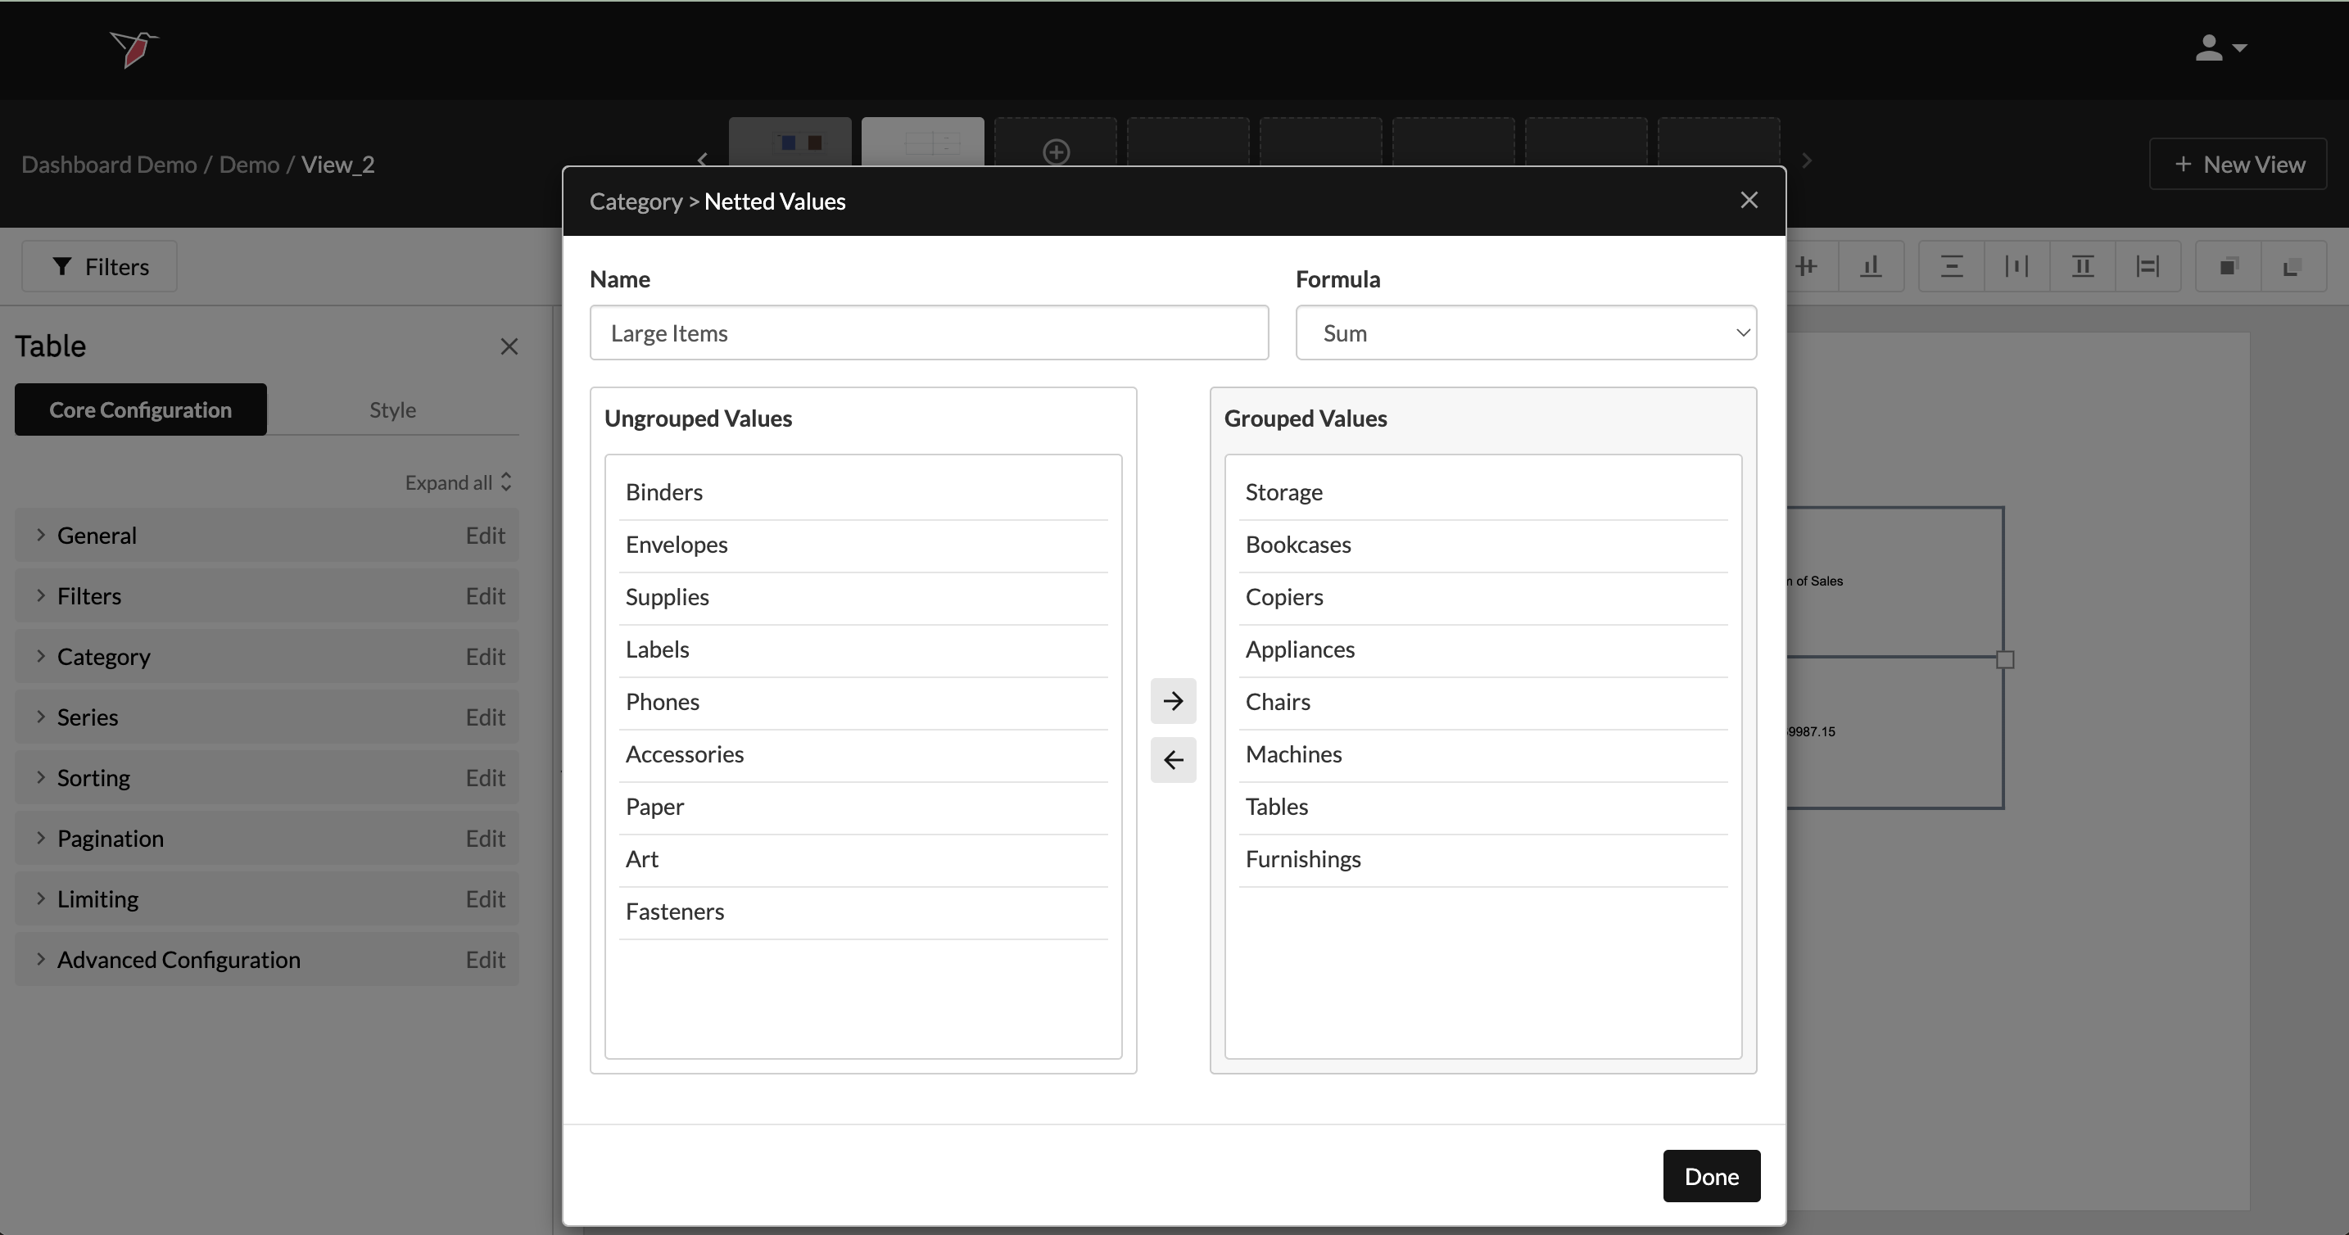Click the left arrow to ungroup value

pyautogui.click(x=1173, y=760)
